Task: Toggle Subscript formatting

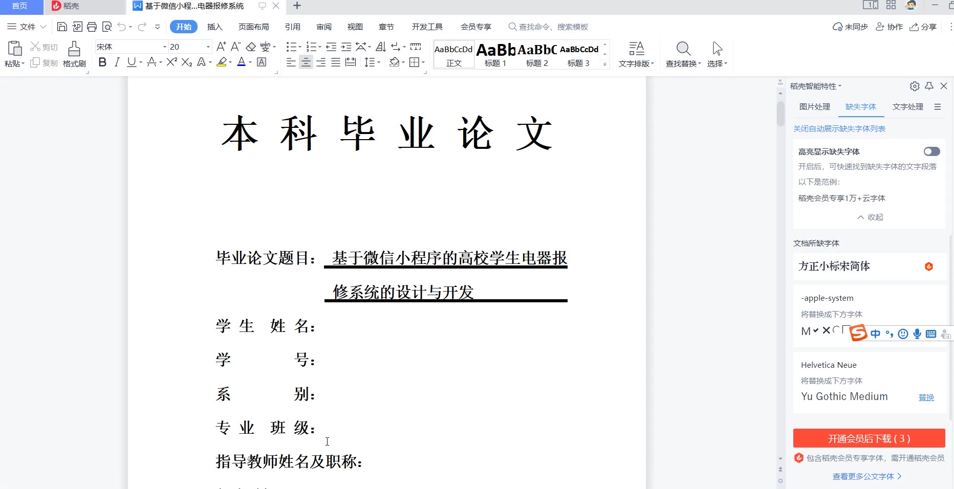Action: 187,62
